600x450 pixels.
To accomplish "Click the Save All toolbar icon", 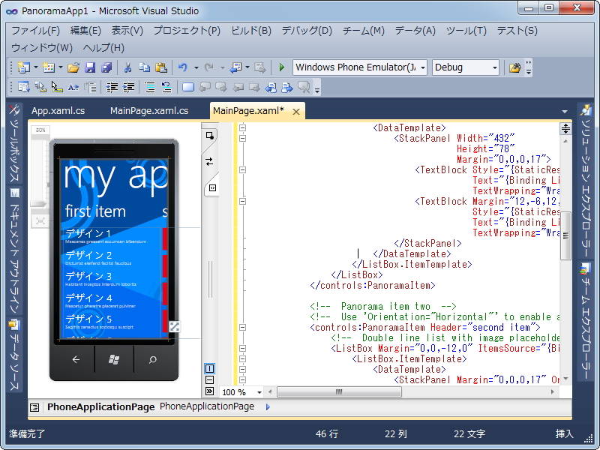I will click(106, 67).
